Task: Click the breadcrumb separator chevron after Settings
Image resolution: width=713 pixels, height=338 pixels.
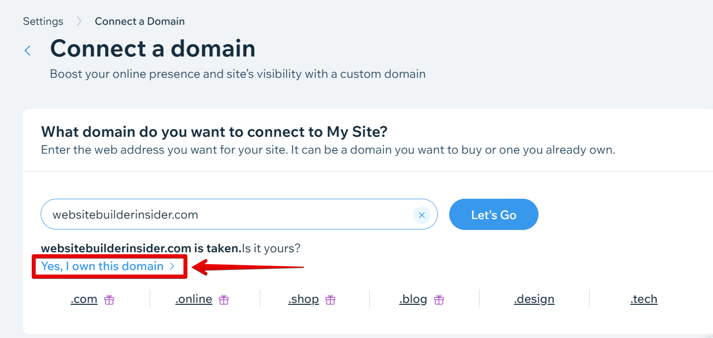Action: click(x=79, y=21)
